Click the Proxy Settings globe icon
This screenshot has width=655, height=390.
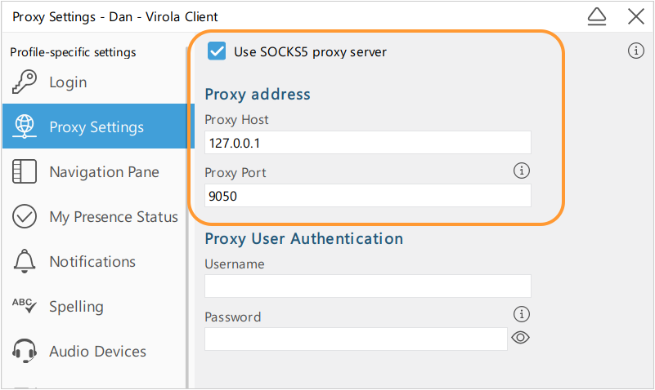(25, 126)
